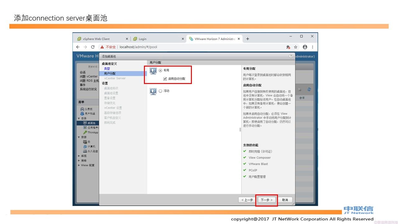This screenshot has height=224, width=398.
Task: Switch to the vSphere Web Client tab
Action: coord(96,39)
